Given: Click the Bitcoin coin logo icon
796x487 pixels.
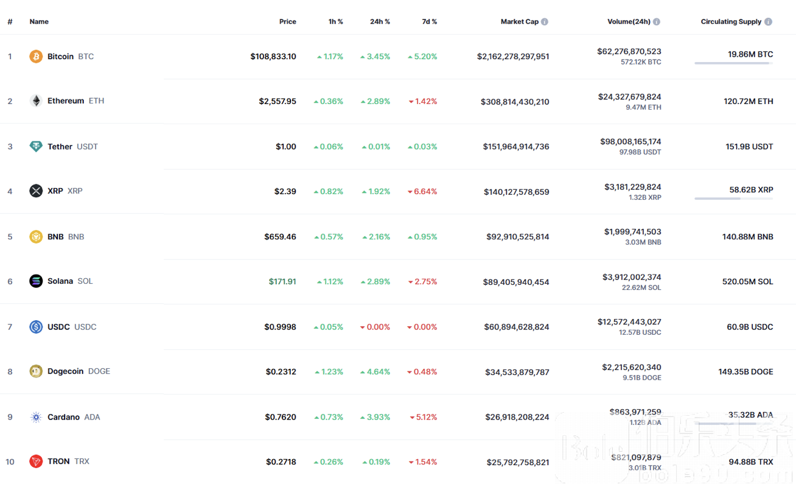Looking at the screenshot, I should point(36,57).
